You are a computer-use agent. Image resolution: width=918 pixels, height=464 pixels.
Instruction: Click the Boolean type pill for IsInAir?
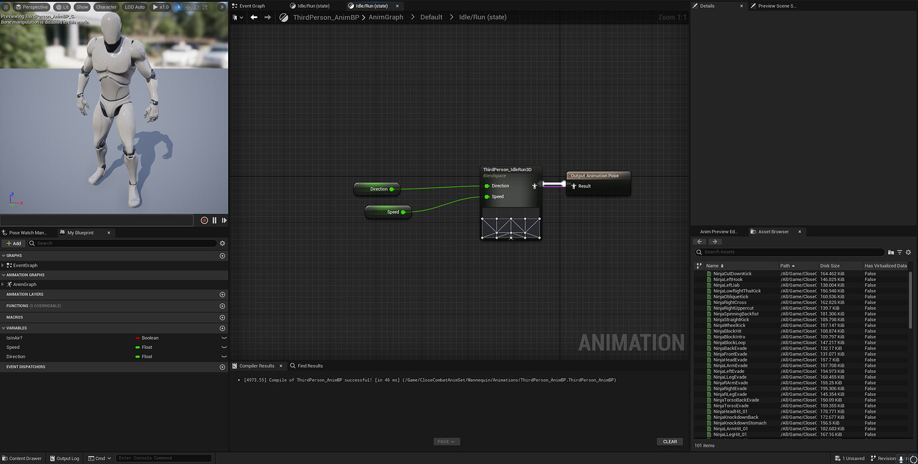(x=147, y=338)
